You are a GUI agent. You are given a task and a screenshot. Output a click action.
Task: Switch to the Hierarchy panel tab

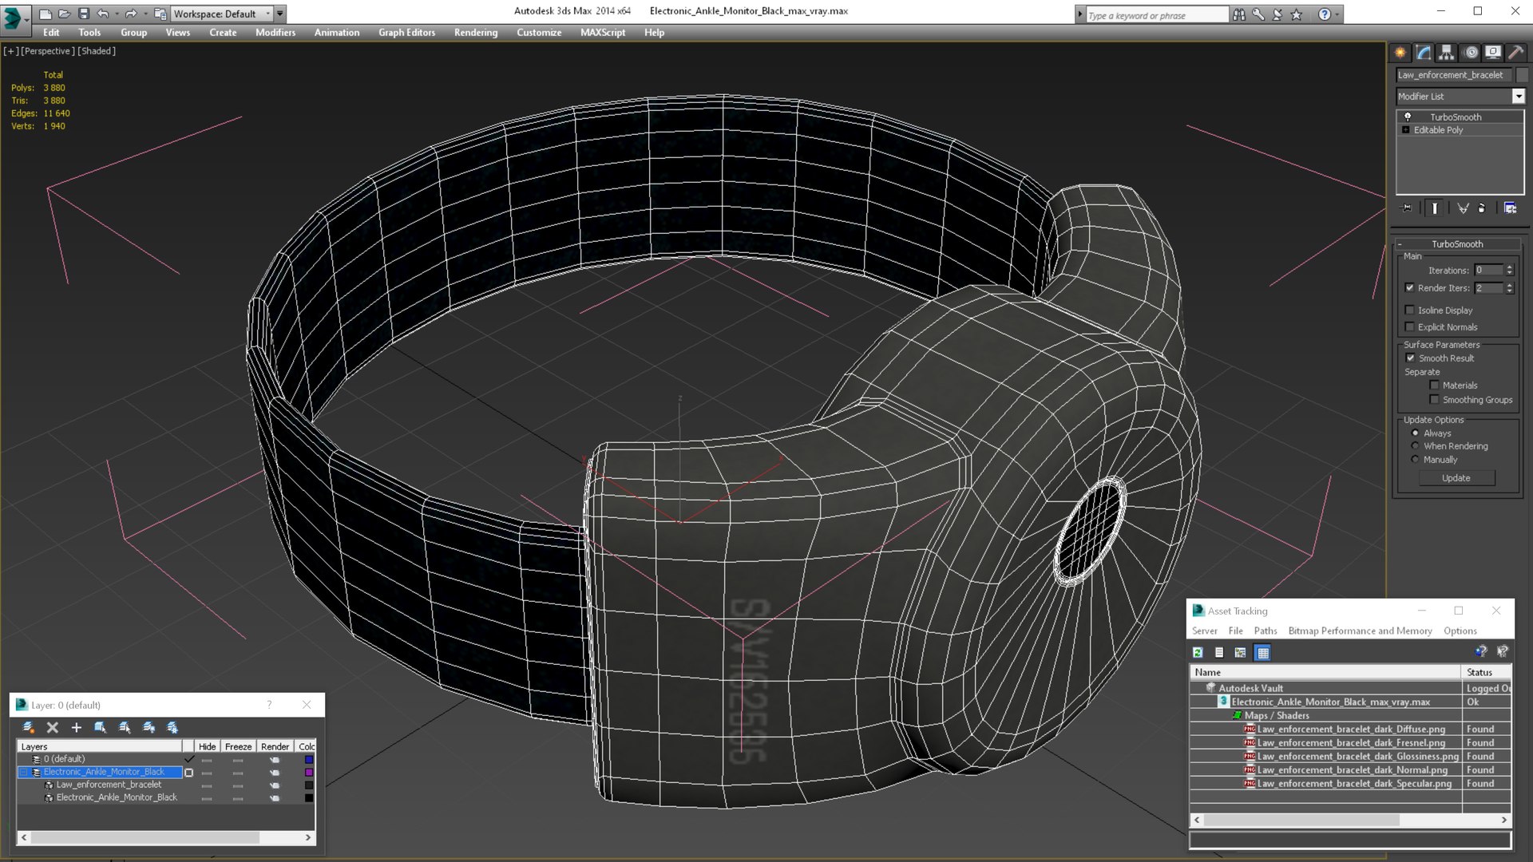tap(1447, 53)
